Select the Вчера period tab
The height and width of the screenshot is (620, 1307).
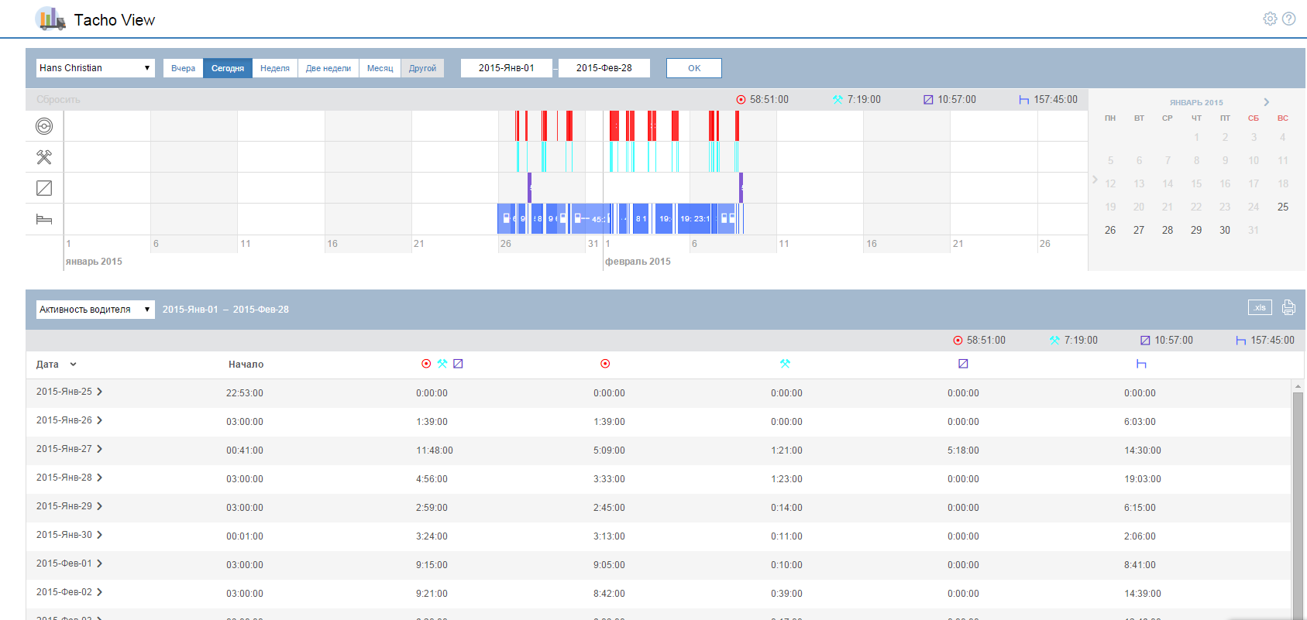click(x=183, y=68)
